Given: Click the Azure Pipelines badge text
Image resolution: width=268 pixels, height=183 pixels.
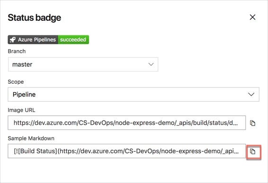Looking at the screenshot, I should [37, 40].
